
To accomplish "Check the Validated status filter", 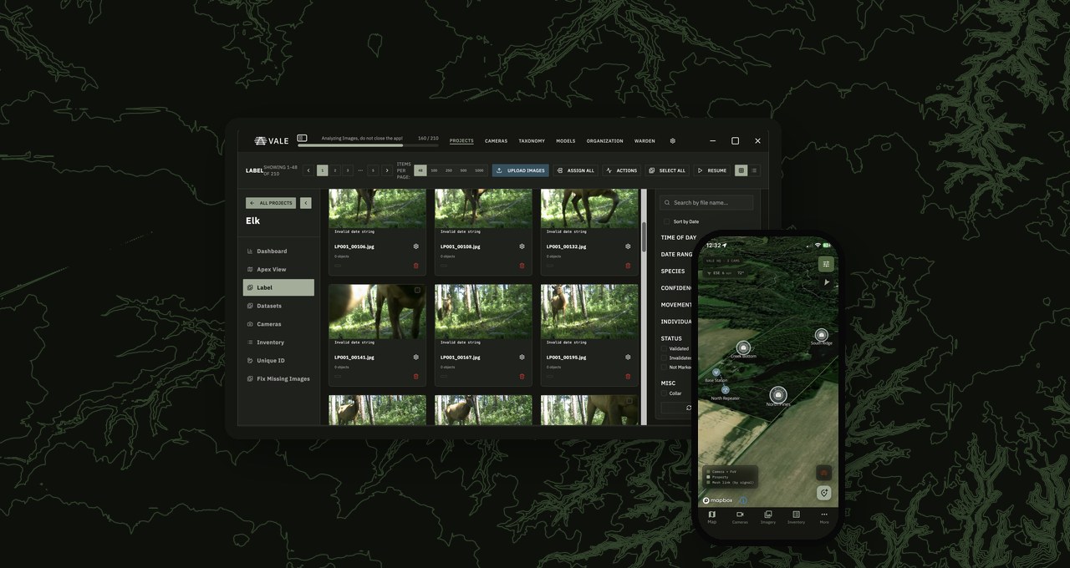I will [x=665, y=349].
